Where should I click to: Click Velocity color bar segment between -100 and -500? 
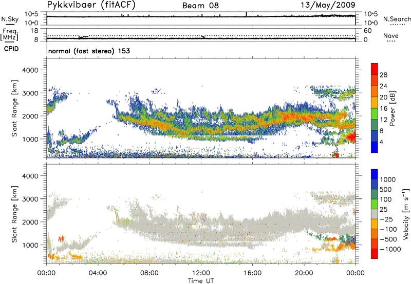pos(375,234)
